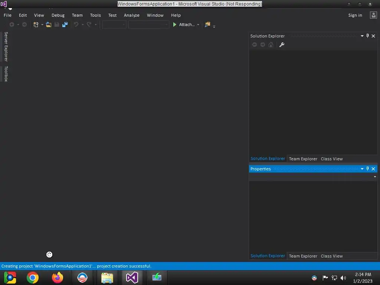Open toolbar overflow options arrow
380x285 pixels.
pyautogui.click(x=214, y=26)
